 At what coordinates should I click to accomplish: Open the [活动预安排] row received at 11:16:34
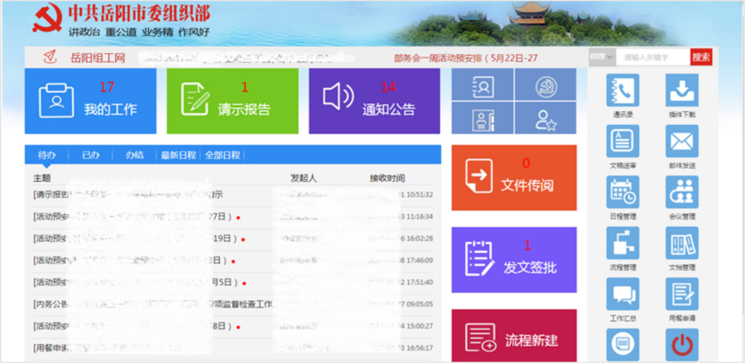[x=233, y=216]
